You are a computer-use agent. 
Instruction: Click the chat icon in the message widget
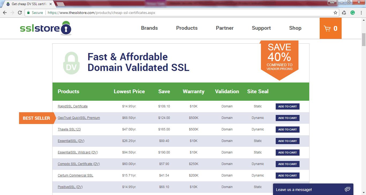coord(347,189)
